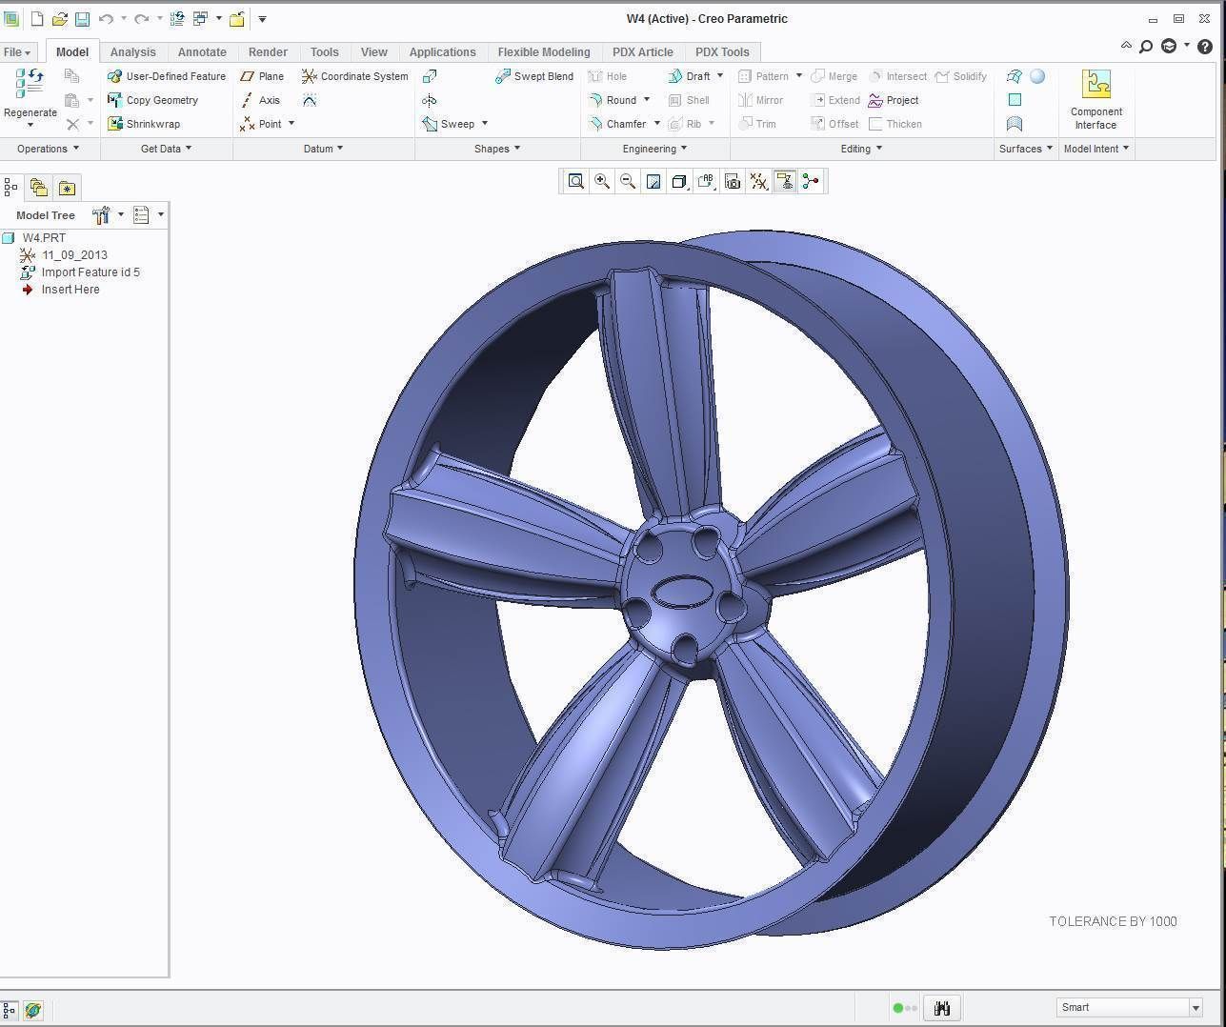This screenshot has width=1226, height=1027.
Task: Click the Plane datum tool
Action: [263, 76]
